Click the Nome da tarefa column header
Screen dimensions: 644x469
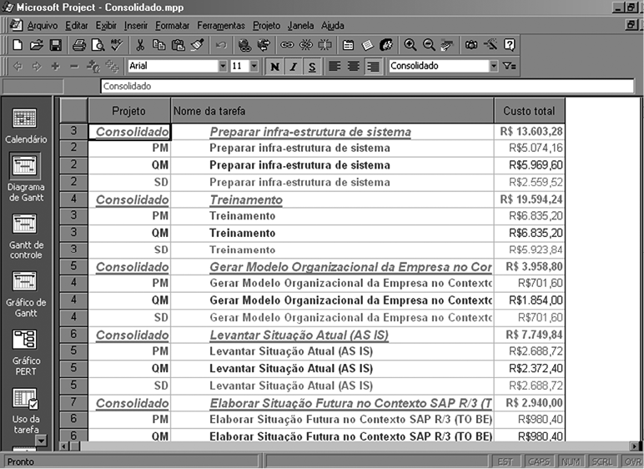(332, 111)
